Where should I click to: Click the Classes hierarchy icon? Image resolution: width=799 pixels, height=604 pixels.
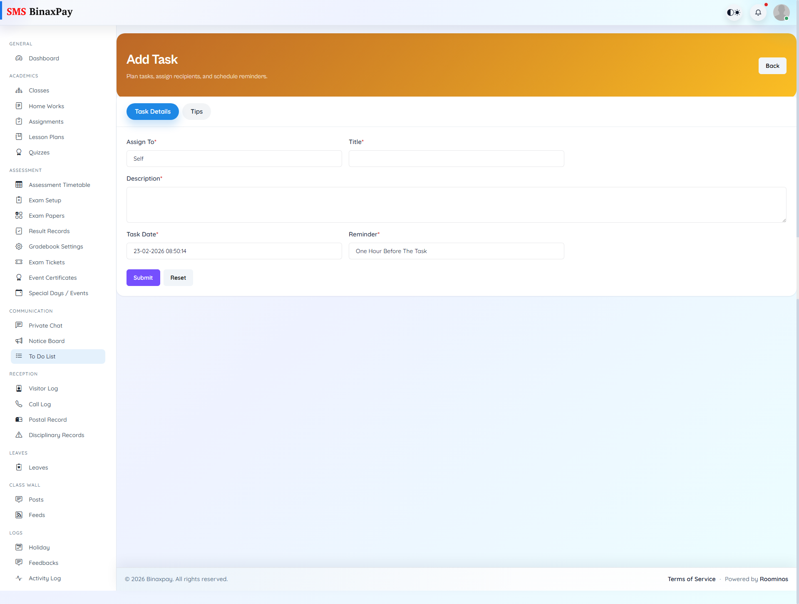pyautogui.click(x=19, y=90)
